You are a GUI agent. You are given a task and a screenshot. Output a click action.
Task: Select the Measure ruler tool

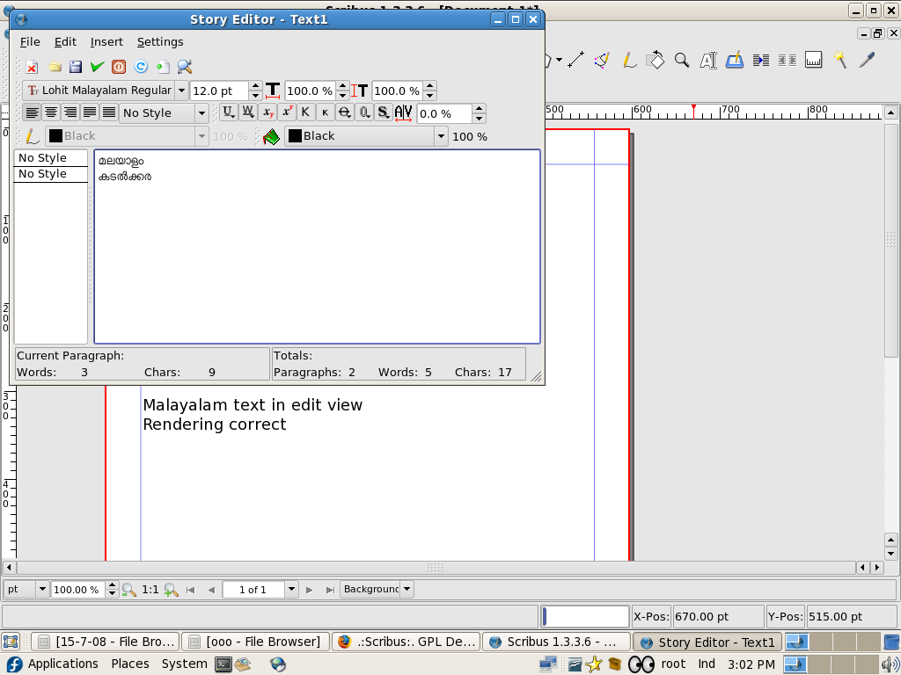(814, 60)
